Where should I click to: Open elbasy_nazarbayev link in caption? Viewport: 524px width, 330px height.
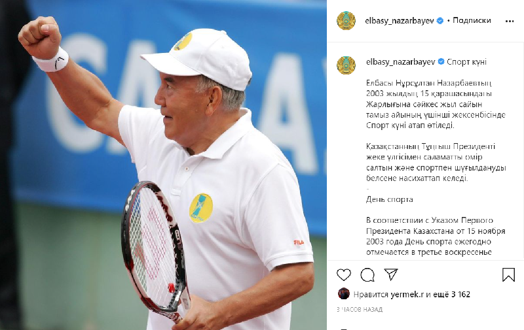pyautogui.click(x=400, y=61)
